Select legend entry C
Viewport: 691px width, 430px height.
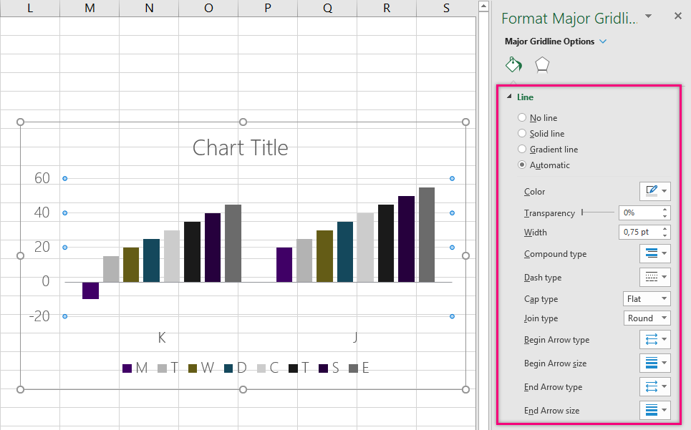268,368
